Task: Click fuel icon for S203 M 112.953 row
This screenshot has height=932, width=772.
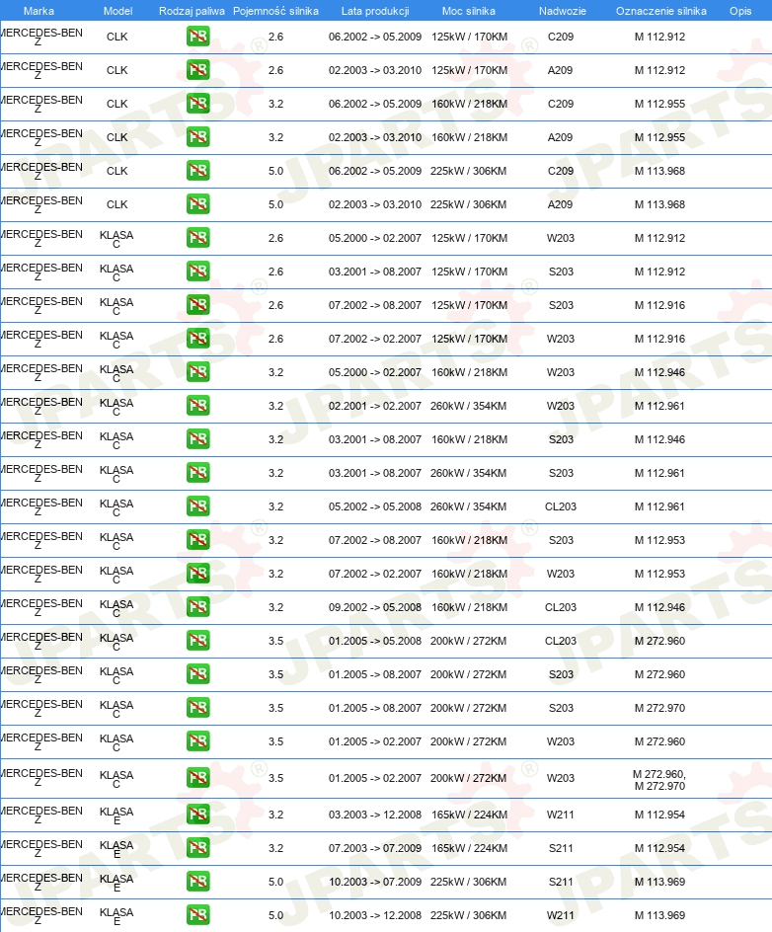Action: click(197, 540)
